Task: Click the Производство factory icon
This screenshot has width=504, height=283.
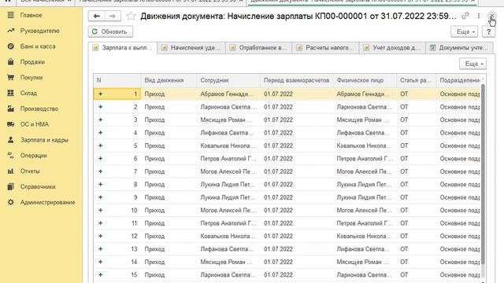Action: click(x=10, y=108)
